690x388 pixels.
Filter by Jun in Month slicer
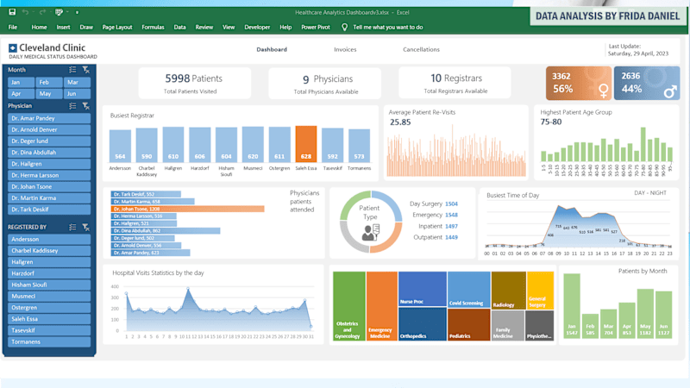pyautogui.click(x=77, y=94)
